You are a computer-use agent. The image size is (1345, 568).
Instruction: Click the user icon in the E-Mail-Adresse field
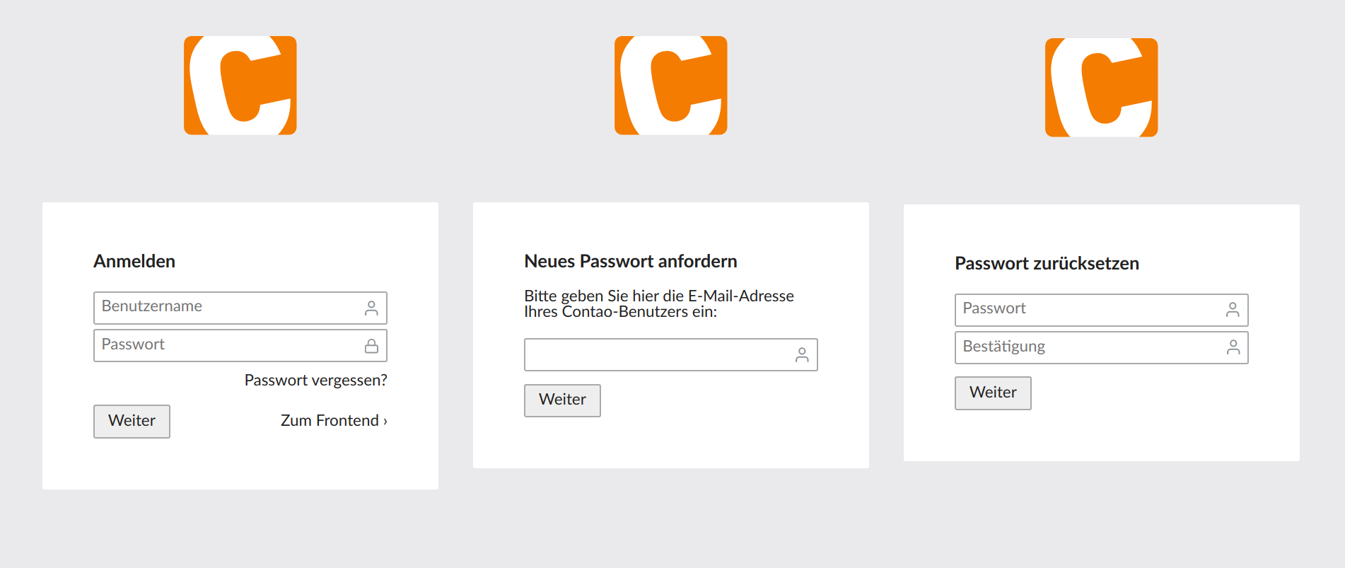pos(802,354)
